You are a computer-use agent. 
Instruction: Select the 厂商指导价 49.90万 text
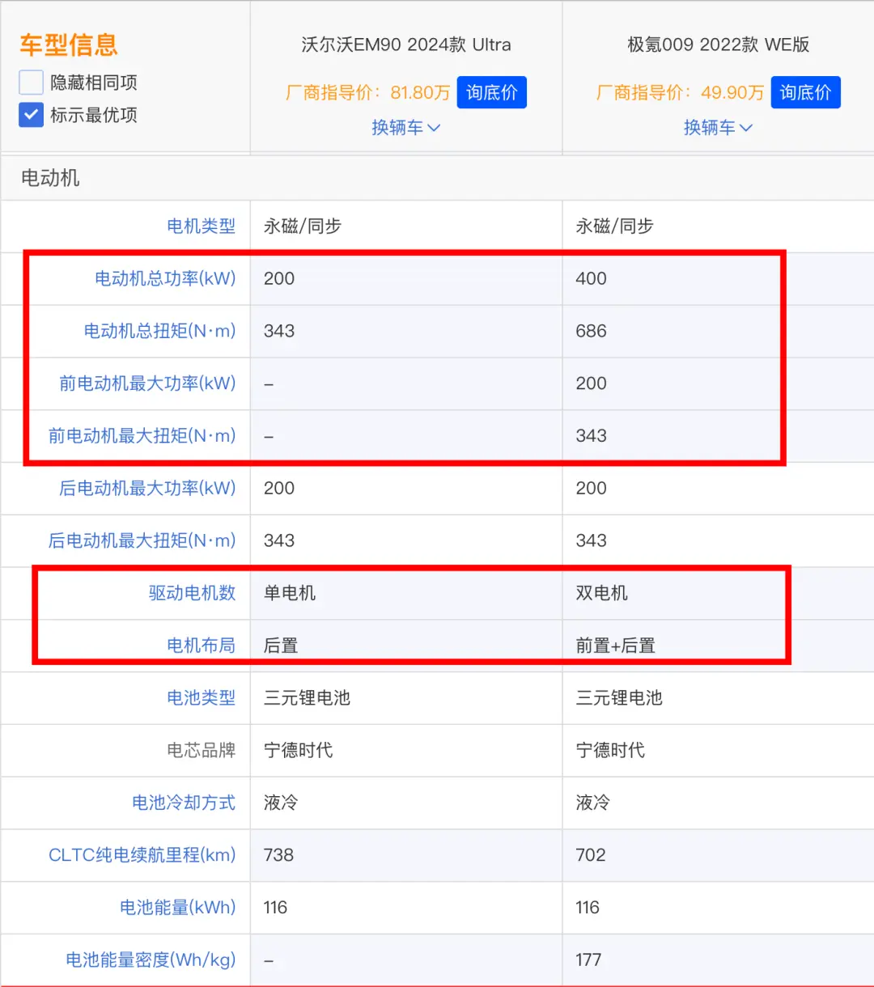point(681,93)
